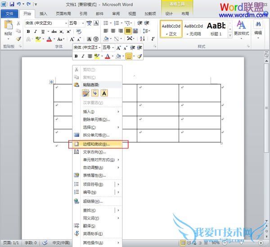
Task: Select the 正文 style in the gallery
Action: point(171,29)
